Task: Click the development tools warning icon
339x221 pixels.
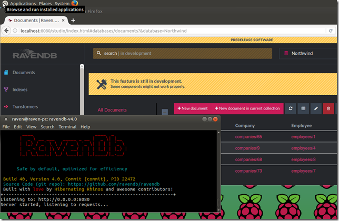Action: coord(102,84)
